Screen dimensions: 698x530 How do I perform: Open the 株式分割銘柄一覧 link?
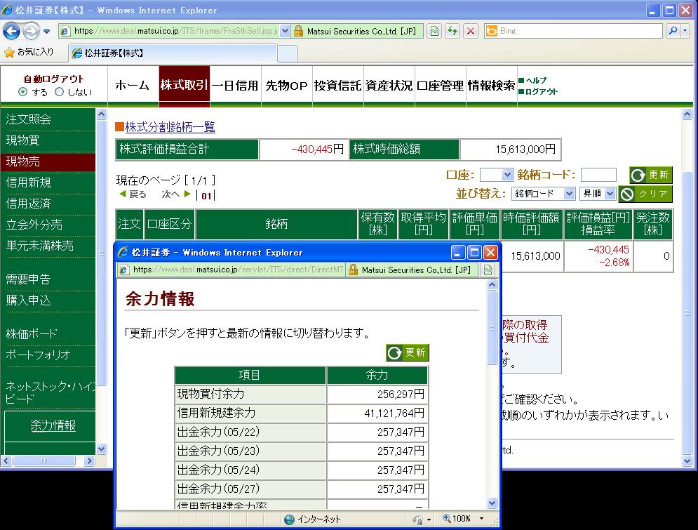coord(170,127)
